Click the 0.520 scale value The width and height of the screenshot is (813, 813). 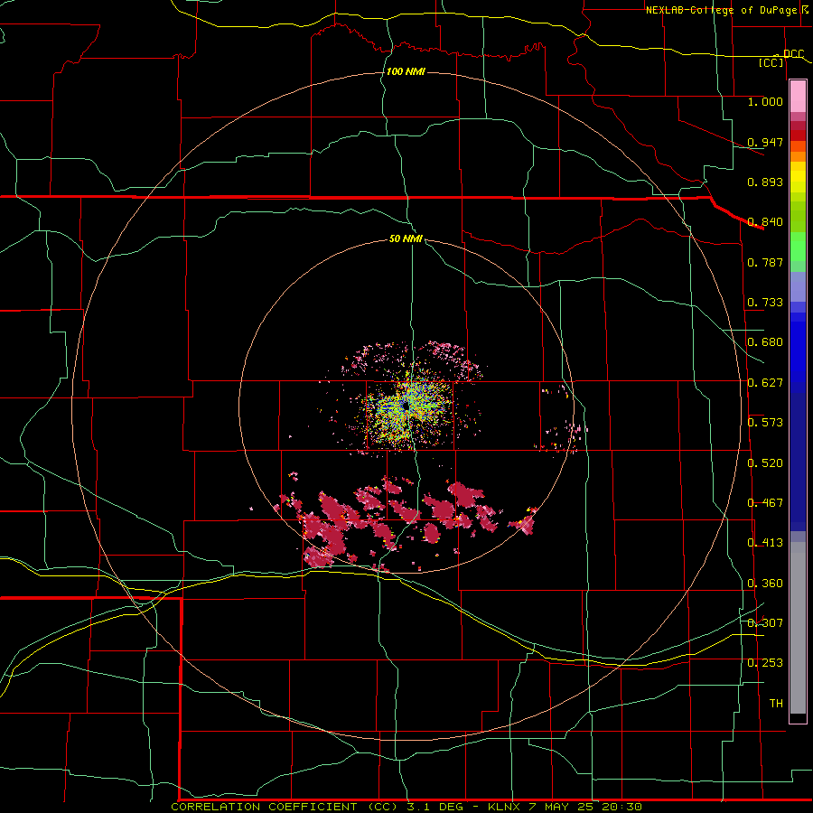click(765, 463)
